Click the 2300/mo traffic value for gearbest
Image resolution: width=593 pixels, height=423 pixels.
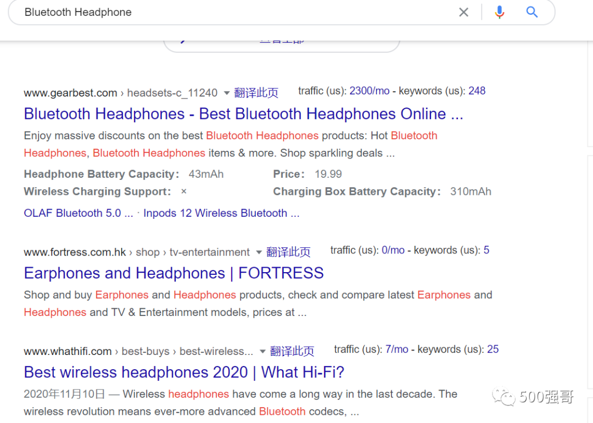tap(369, 91)
